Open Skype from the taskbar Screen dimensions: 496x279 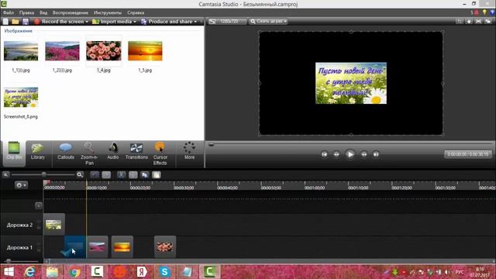coord(164,272)
